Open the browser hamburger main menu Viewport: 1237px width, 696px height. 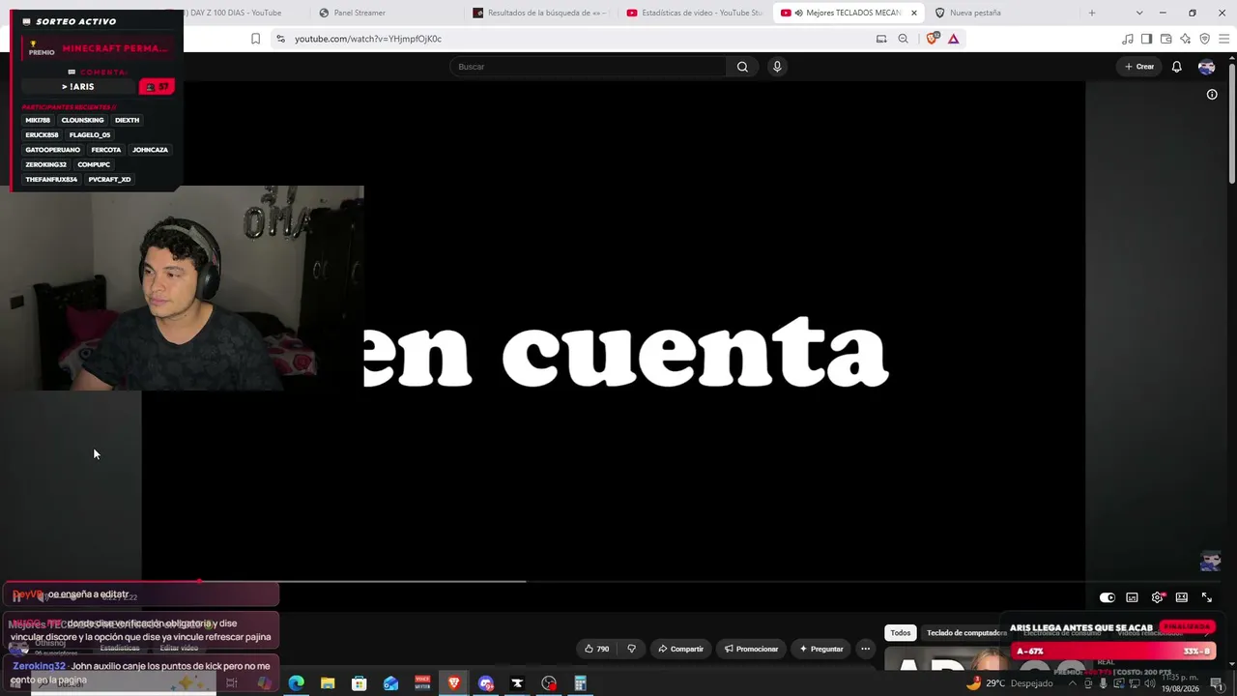coord(1223,39)
